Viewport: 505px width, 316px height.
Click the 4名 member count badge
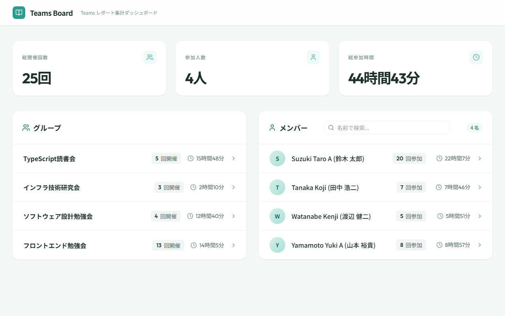(475, 128)
